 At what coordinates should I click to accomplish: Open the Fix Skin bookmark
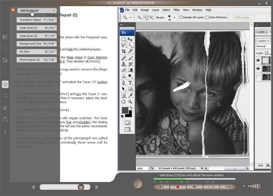(x=37, y=51)
